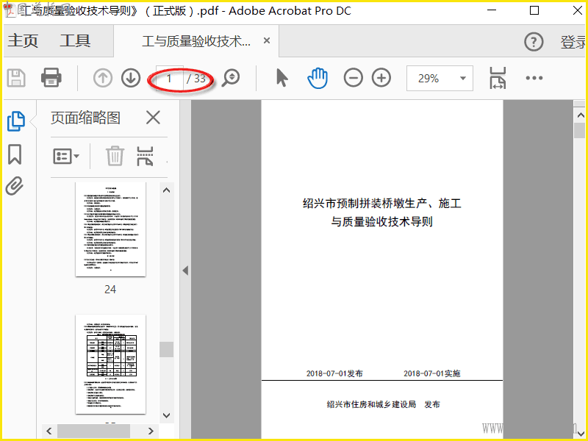
Task: Click thumbnail panel scroll down arrow
Action: (x=167, y=415)
